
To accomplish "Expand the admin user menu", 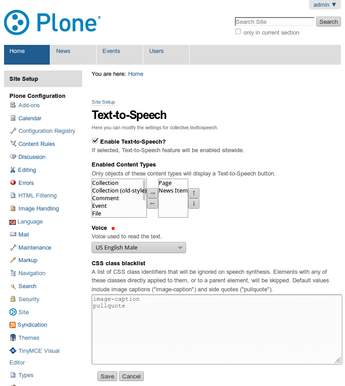I will (x=325, y=4).
